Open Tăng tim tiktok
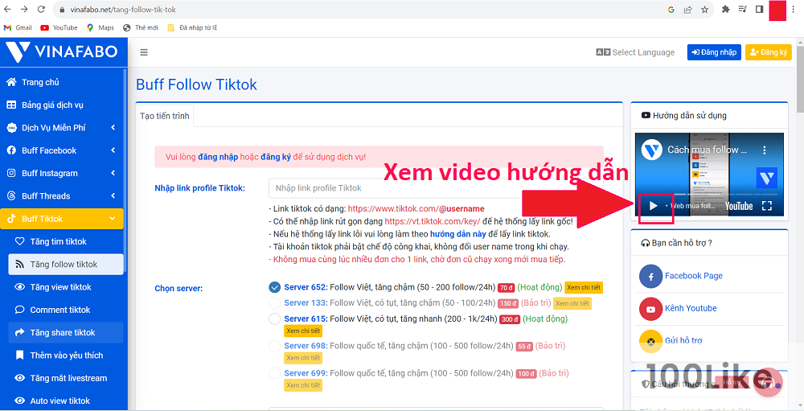 click(66, 241)
